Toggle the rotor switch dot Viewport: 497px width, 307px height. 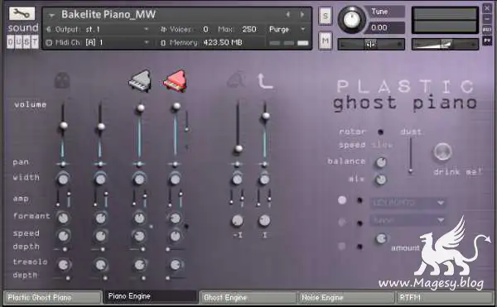[381, 132]
